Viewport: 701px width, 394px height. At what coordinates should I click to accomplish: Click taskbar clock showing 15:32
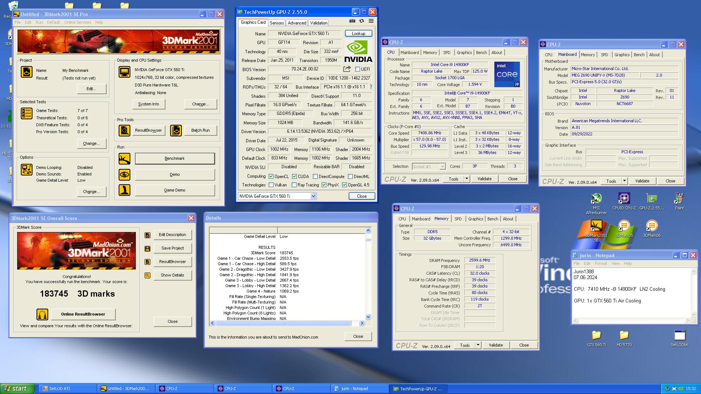tap(691, 389)
